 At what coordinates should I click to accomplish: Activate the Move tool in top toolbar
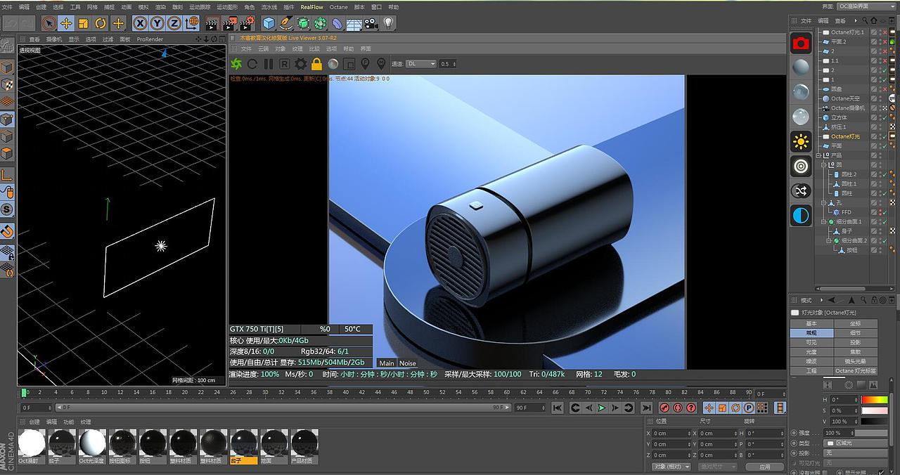(66, 23)
